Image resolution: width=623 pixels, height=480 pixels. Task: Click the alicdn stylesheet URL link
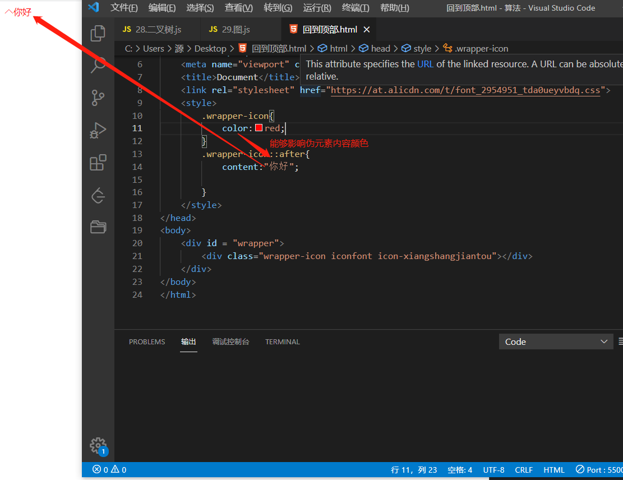(x=465, y=90)
